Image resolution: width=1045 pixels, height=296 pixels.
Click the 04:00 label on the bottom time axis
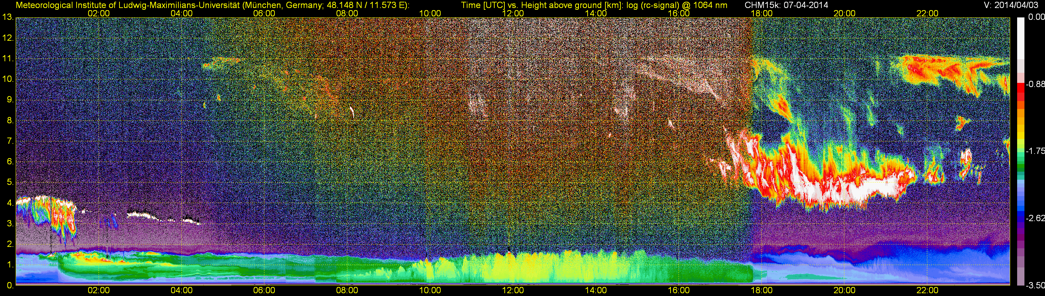181,290
